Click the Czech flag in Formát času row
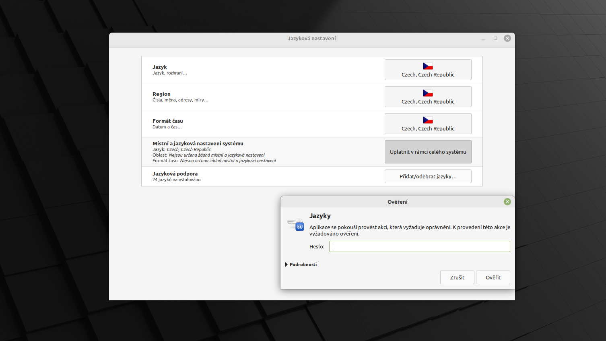This screenshot has width=606, height=341. (x=428, y=120)
